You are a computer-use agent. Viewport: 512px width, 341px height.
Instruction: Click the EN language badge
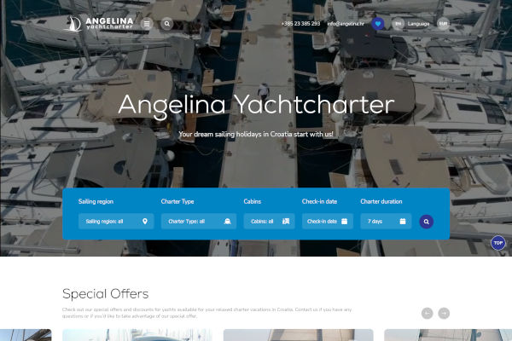398,24
